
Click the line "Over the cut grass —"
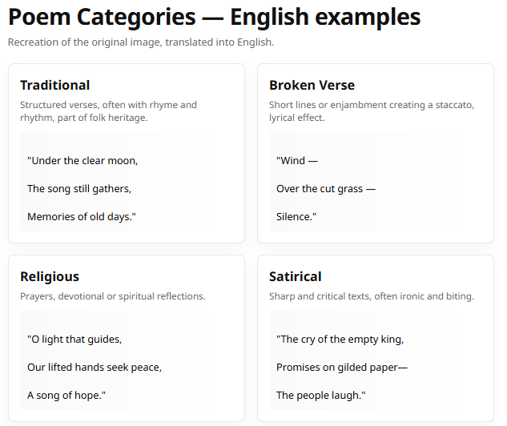326,189
